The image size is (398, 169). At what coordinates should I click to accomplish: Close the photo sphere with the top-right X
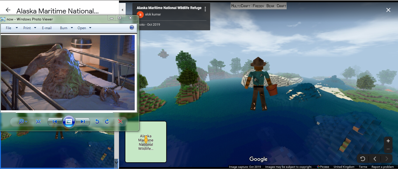tap(388, 10)
